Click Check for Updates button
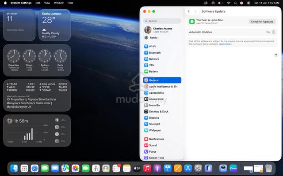Viewport: 283px width, 176px height. (262, 22)
